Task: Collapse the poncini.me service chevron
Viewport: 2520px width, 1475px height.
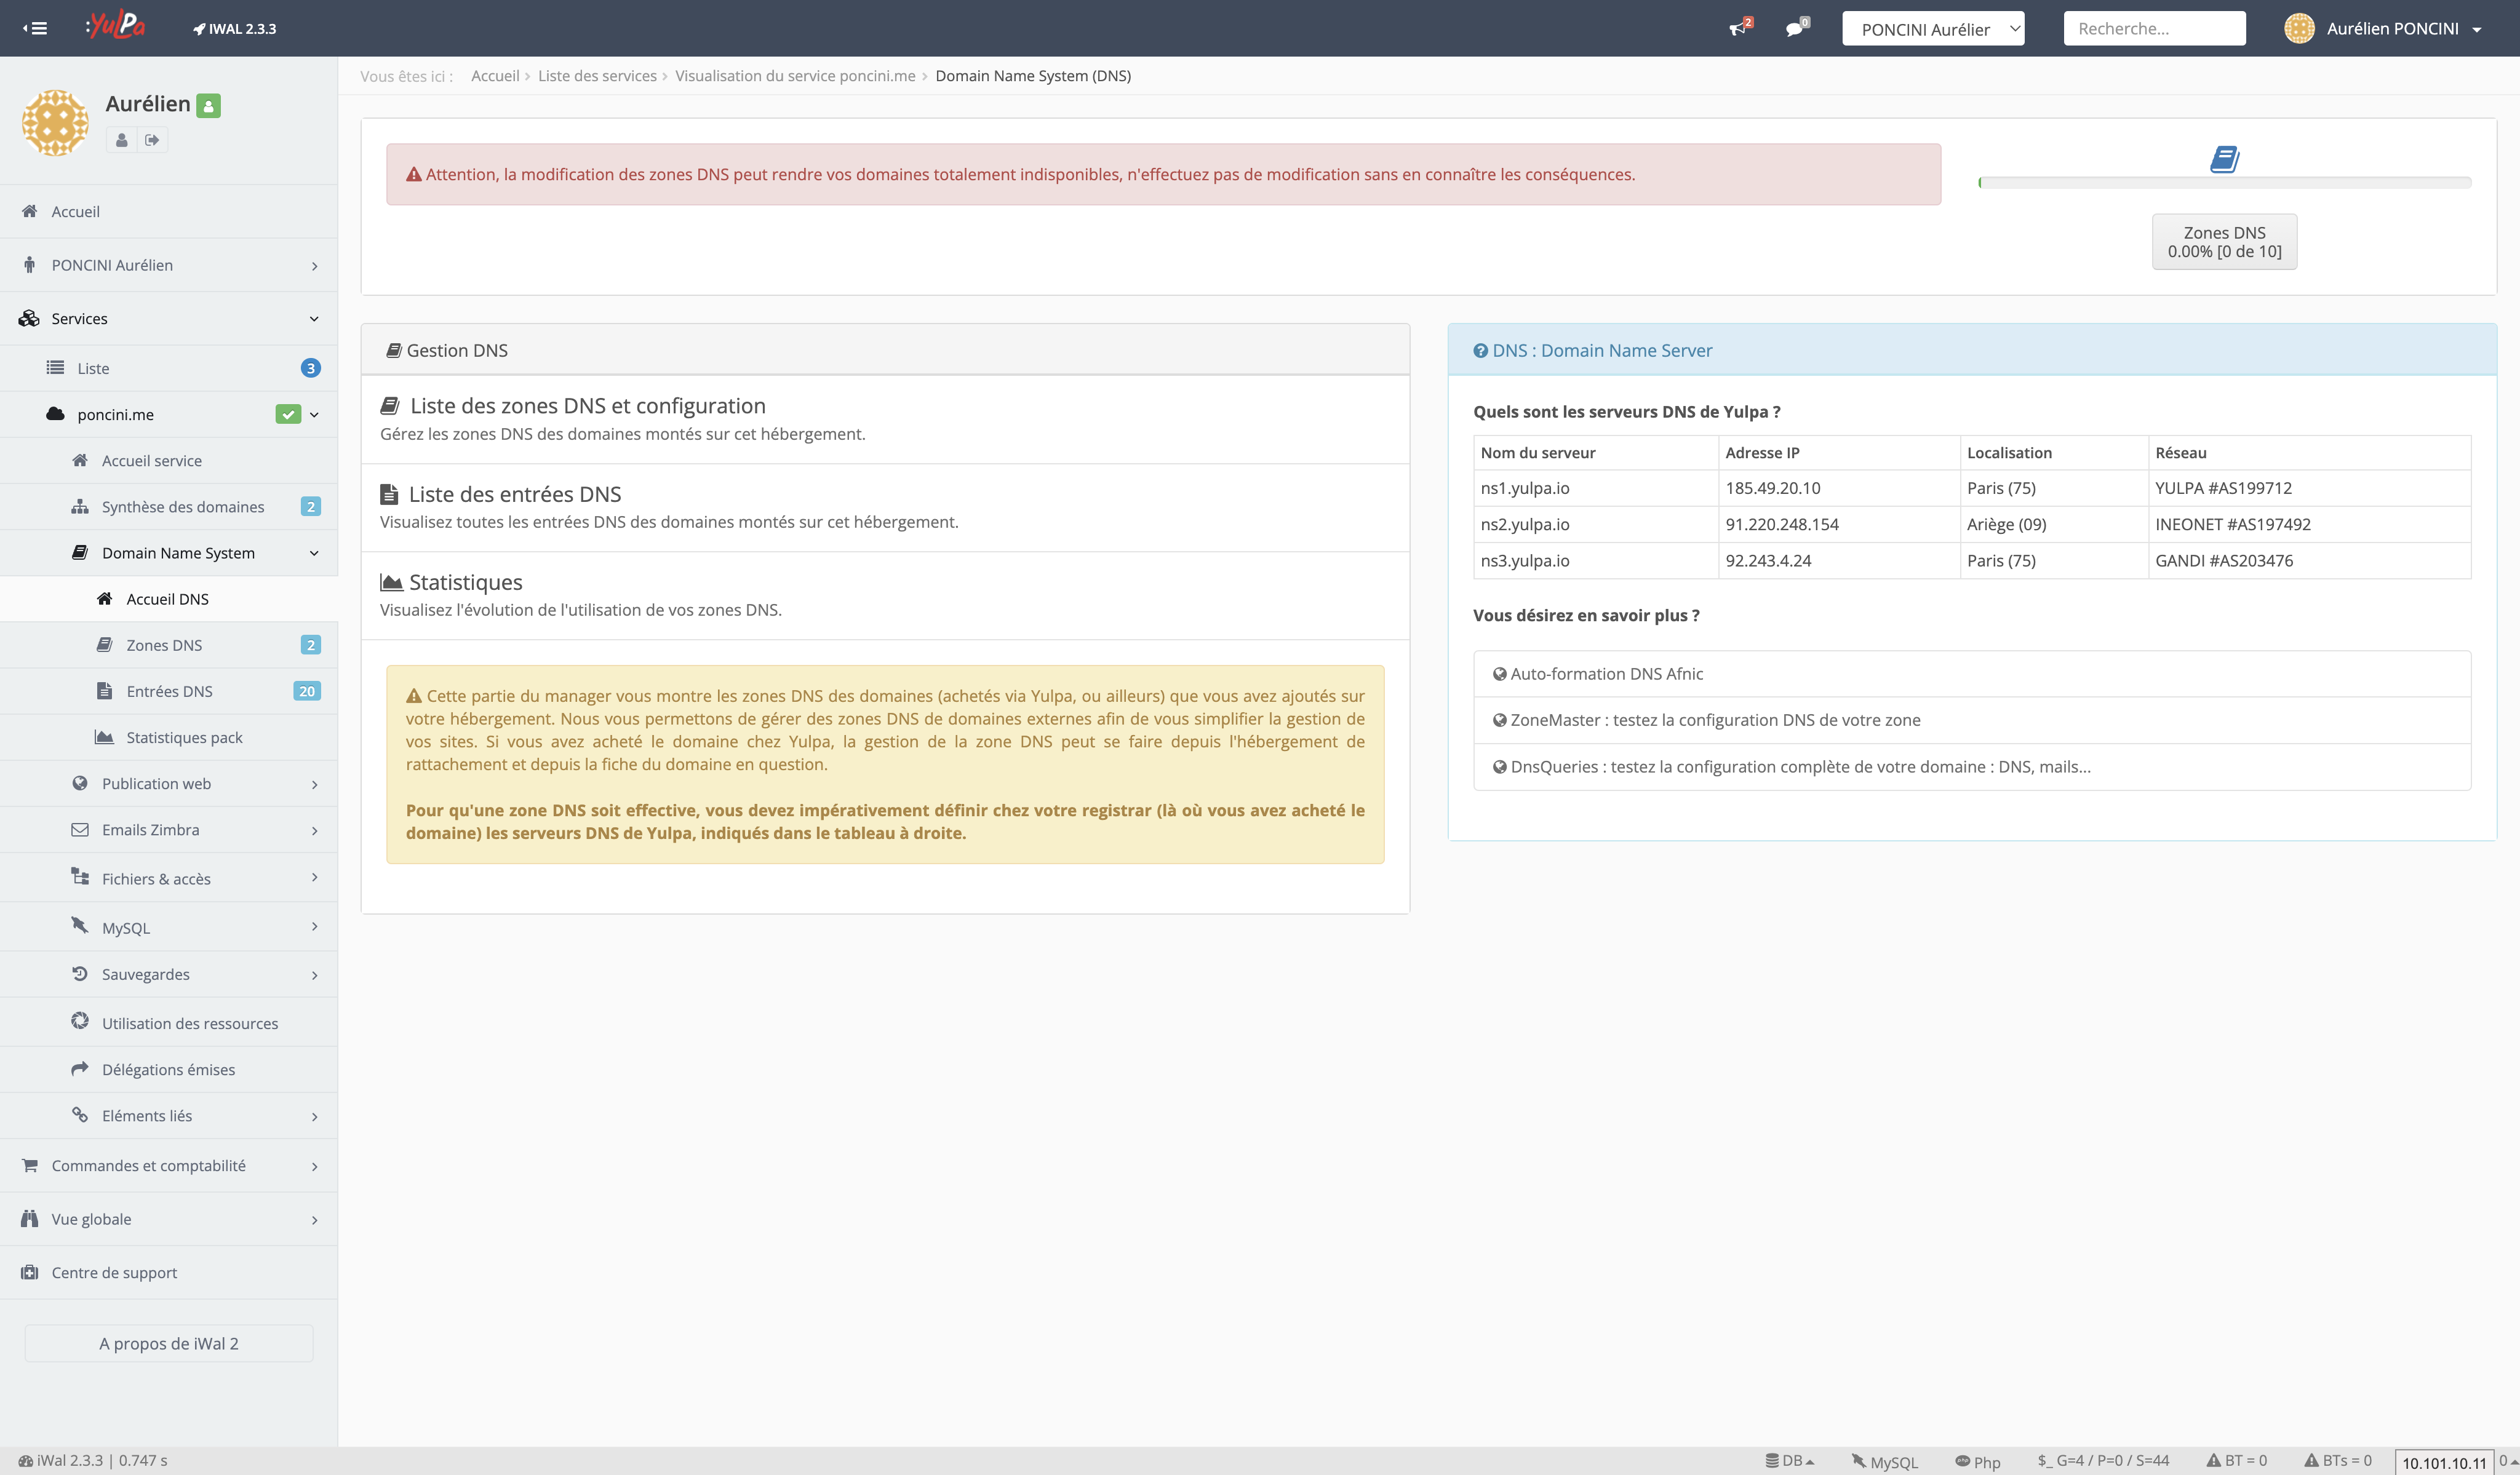Action: pos(314,414)
